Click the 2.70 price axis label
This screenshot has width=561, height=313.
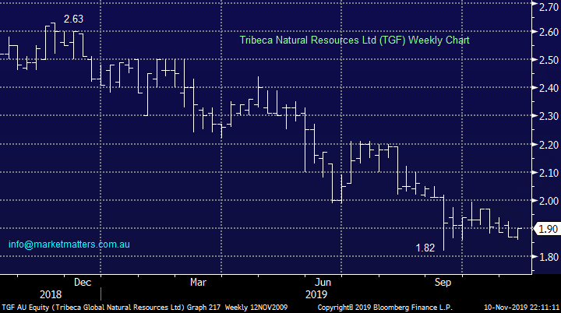point(544,8)
